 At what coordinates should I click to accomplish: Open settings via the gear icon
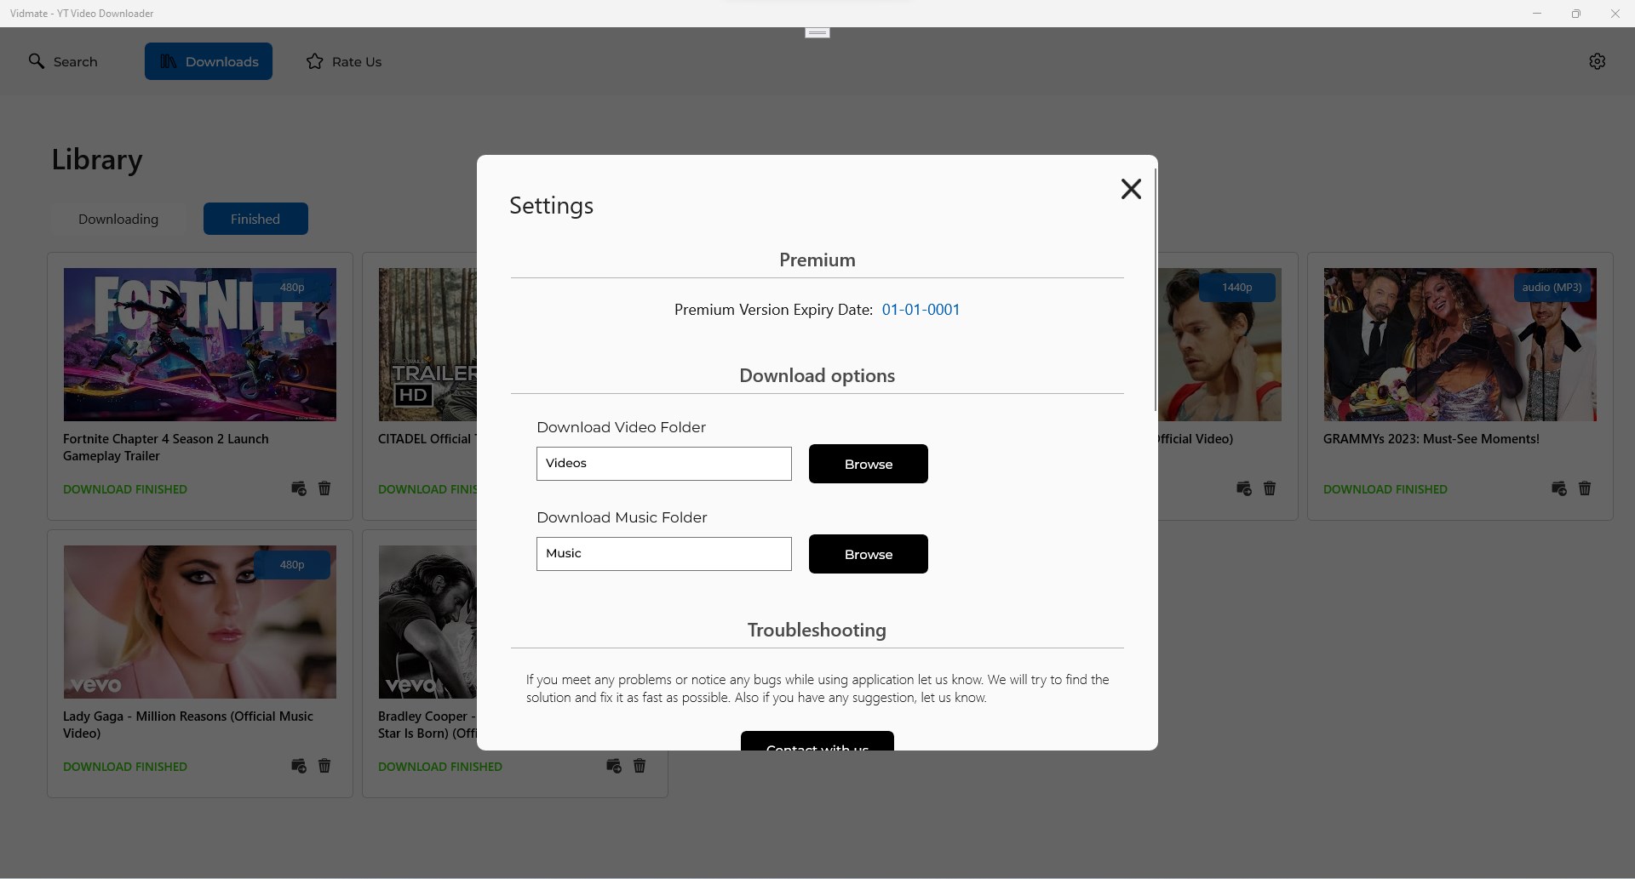point(1598,61)
